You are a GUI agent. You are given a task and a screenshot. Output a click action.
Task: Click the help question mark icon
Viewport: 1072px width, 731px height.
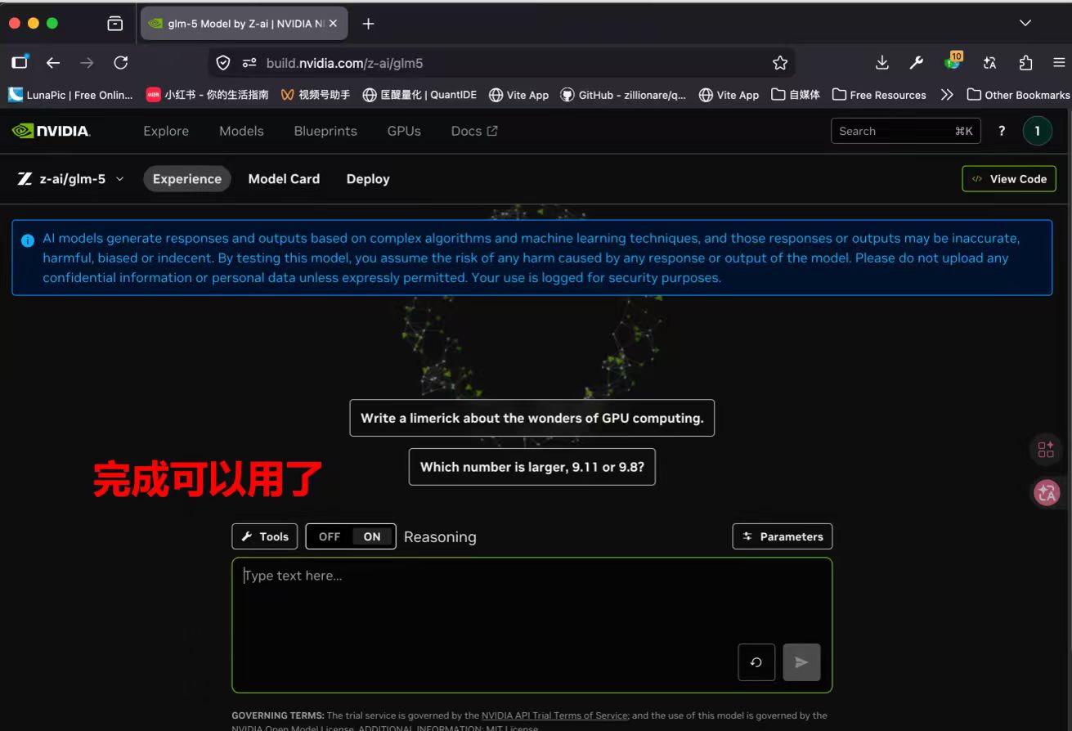click(1002, 131)
